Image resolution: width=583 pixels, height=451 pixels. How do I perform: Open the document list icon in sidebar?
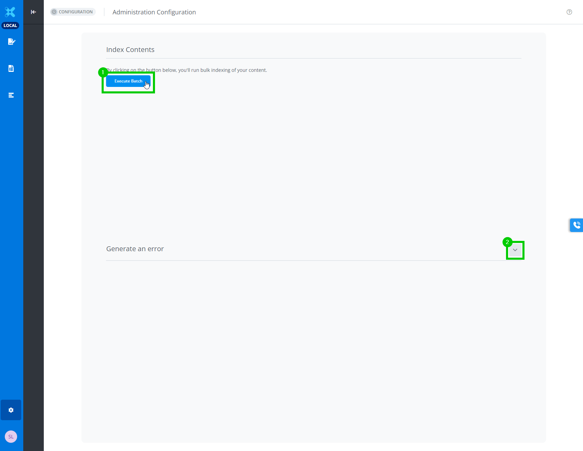pyautogui.click(x=11, y=68)
